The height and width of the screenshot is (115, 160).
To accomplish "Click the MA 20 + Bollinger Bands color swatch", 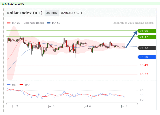I will (x=9, y=23).
